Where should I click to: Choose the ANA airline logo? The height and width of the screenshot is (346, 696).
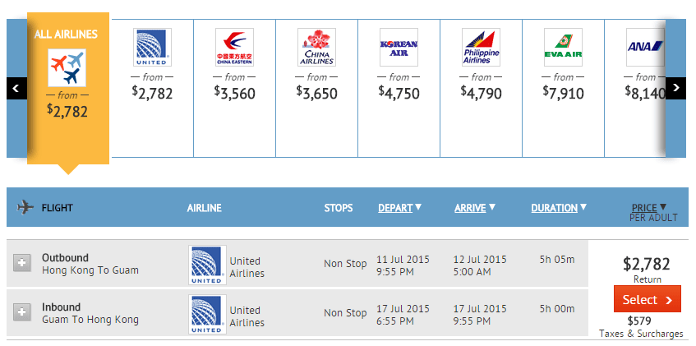click(644, 48)
